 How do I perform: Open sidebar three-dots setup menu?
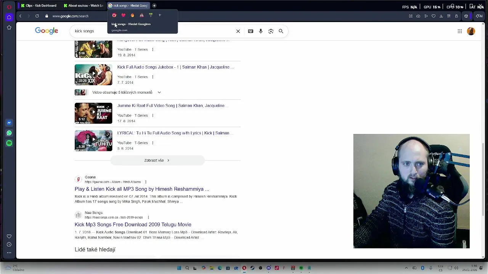(9, 253)
